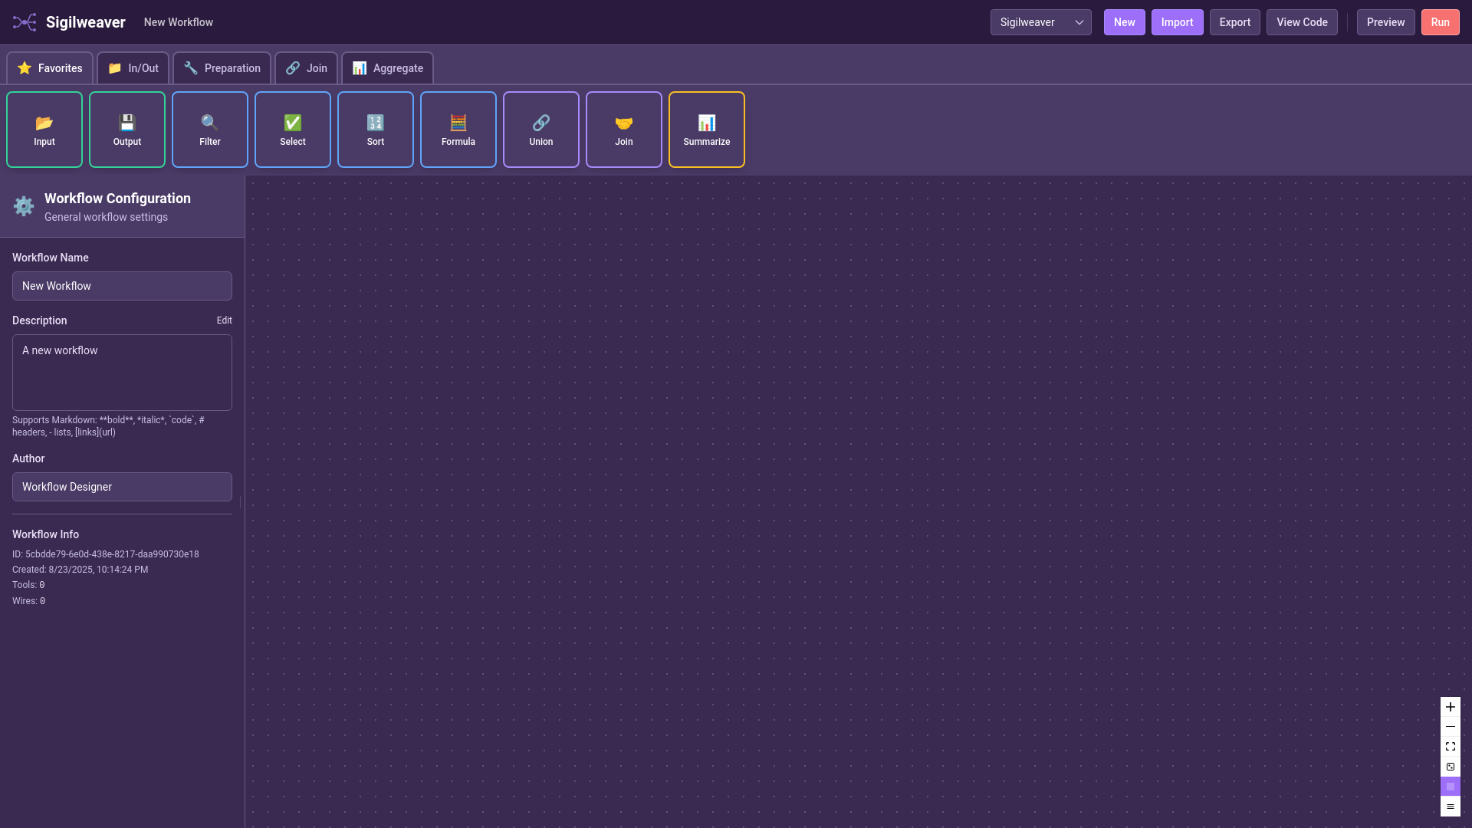The width and height of the screenshot is (1472, 828).
Task: Switch to the Favorites tab
Action: pos(50,68)
